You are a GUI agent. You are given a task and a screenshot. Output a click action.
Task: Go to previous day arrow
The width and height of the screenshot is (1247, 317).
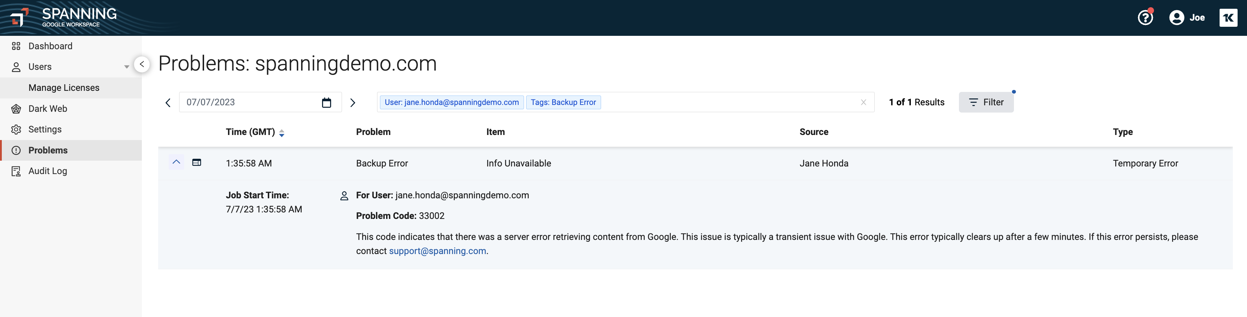tap(168, 103)
